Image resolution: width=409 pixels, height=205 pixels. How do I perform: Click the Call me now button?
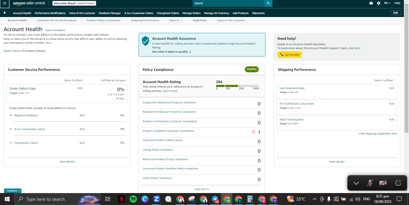(290, 55)
